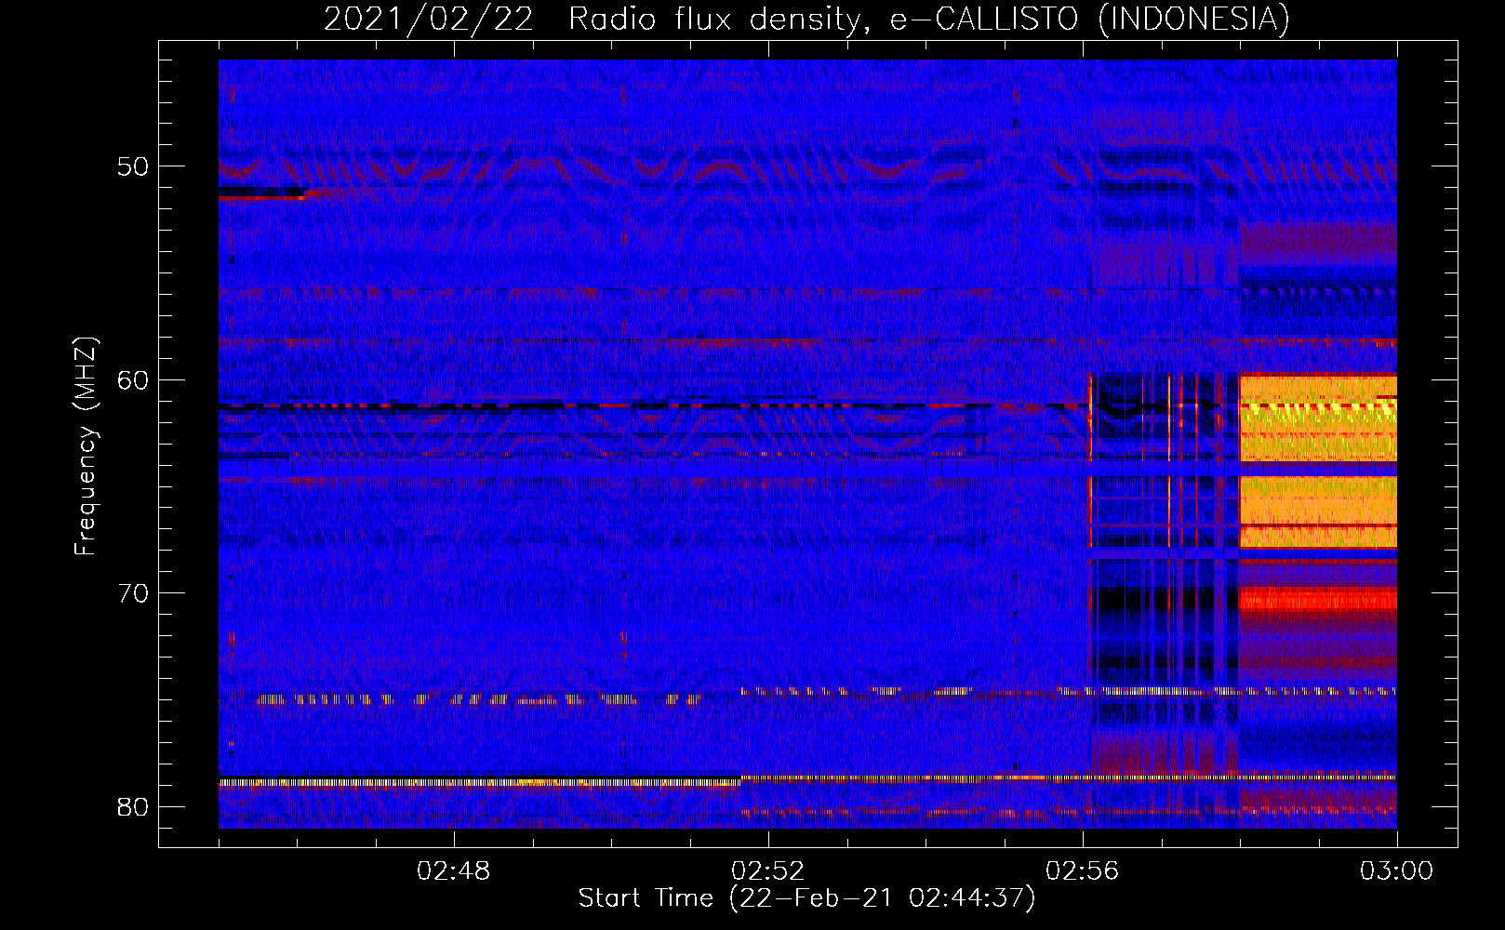This screenshot has height=930, width=1505.
Task: Click the '02:52' time tick label
Action: tap(767, 871)
